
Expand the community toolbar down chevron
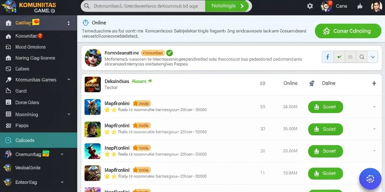click(373, 57)
